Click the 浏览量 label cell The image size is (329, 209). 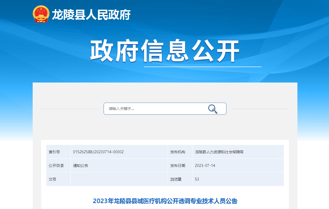[x=180, y=179]
